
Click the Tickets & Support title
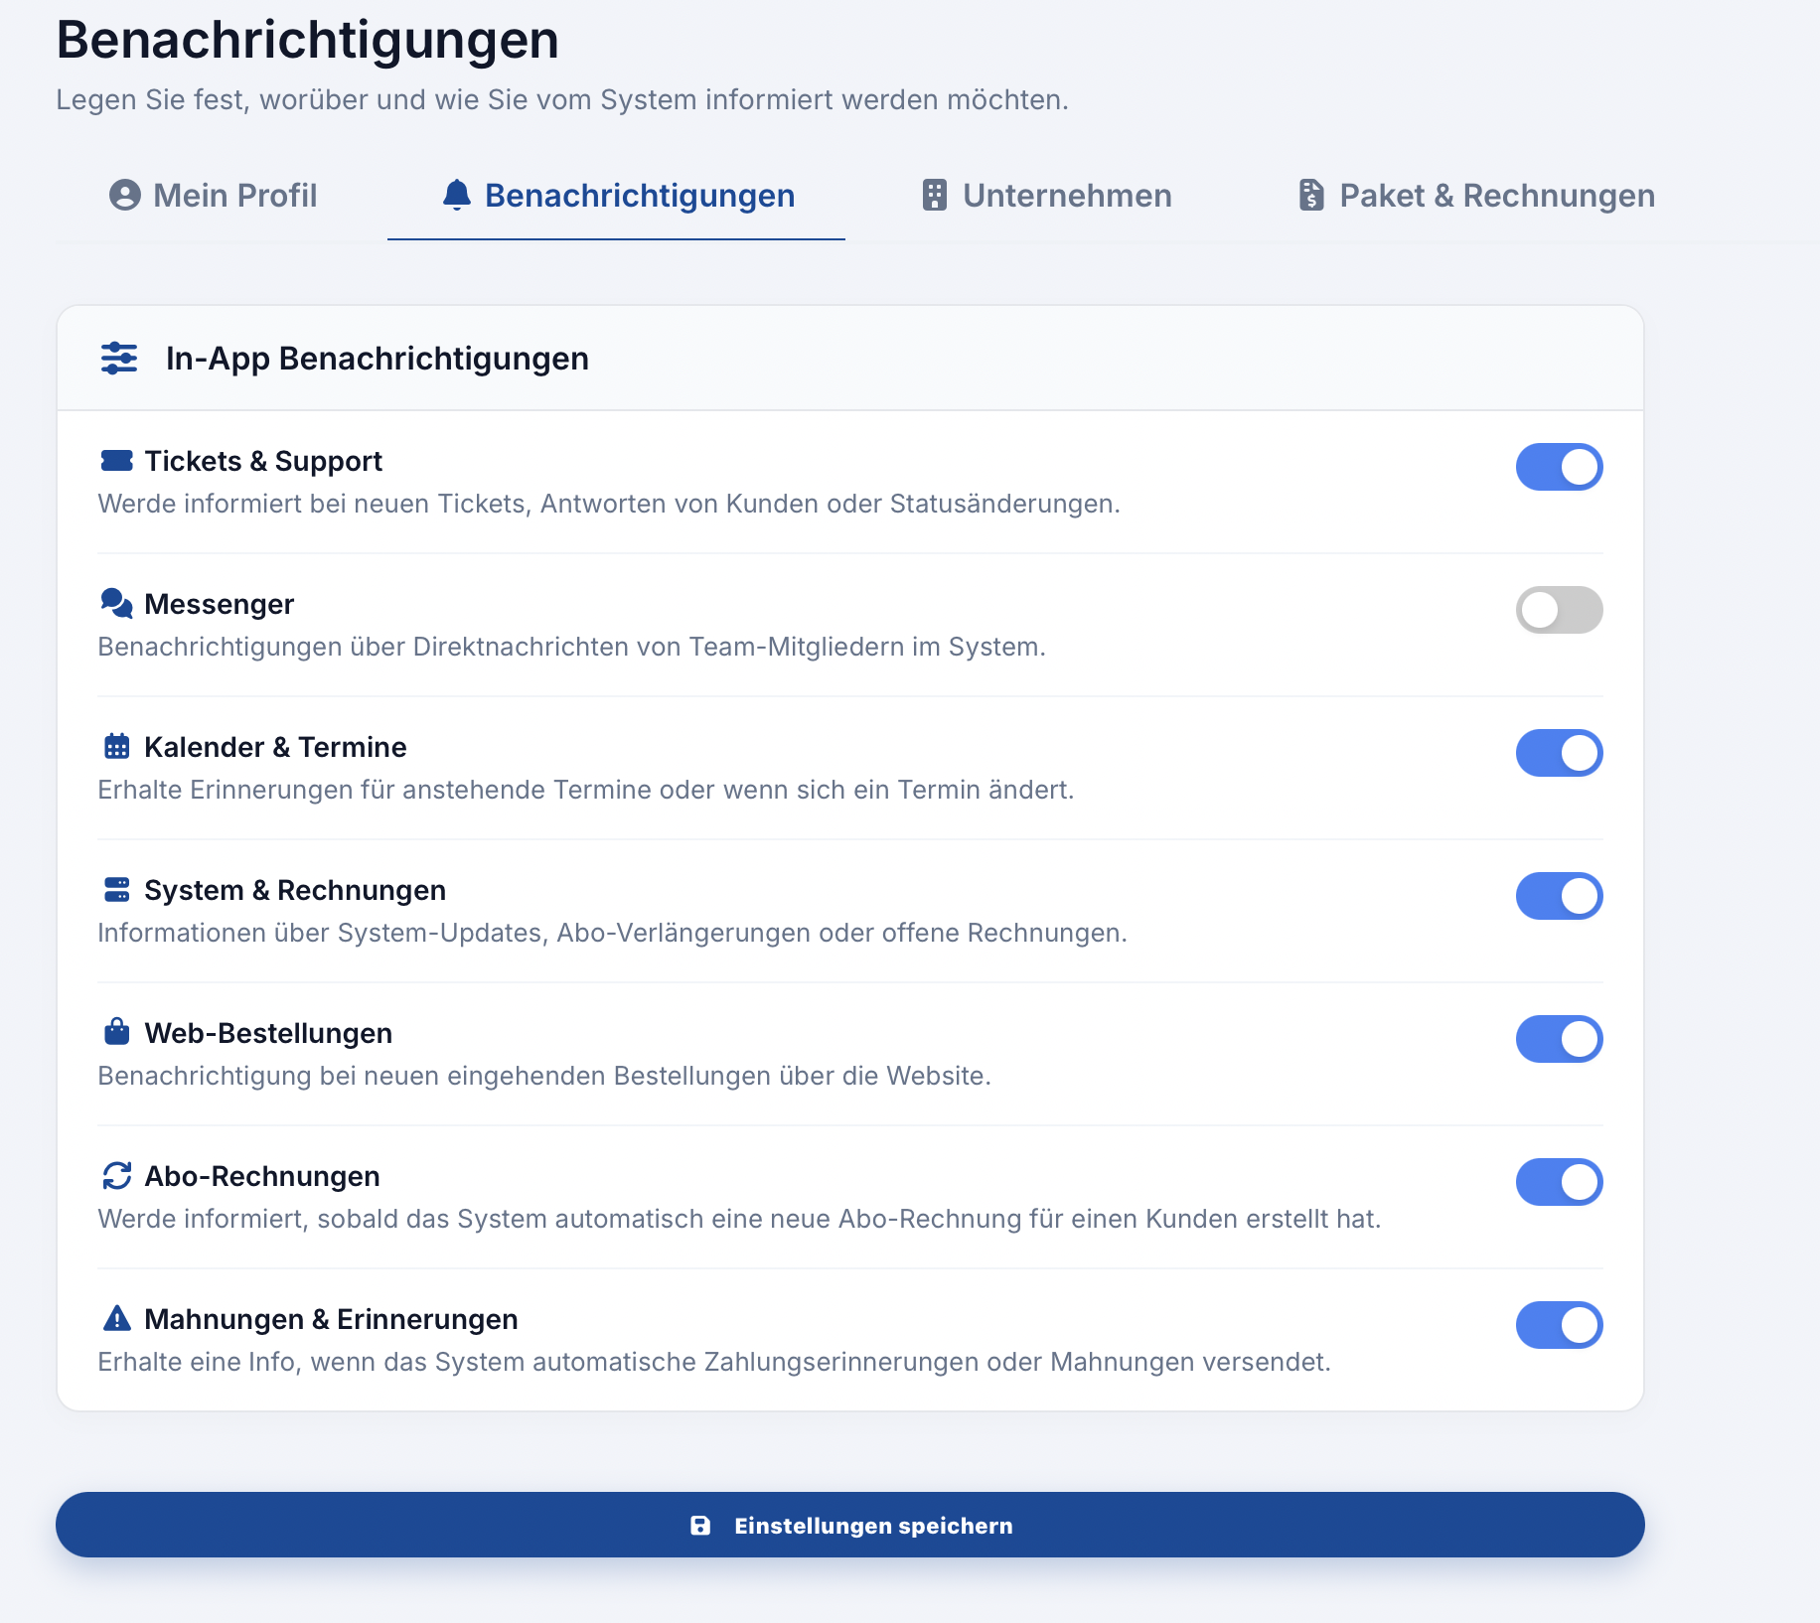click(263, 461)
